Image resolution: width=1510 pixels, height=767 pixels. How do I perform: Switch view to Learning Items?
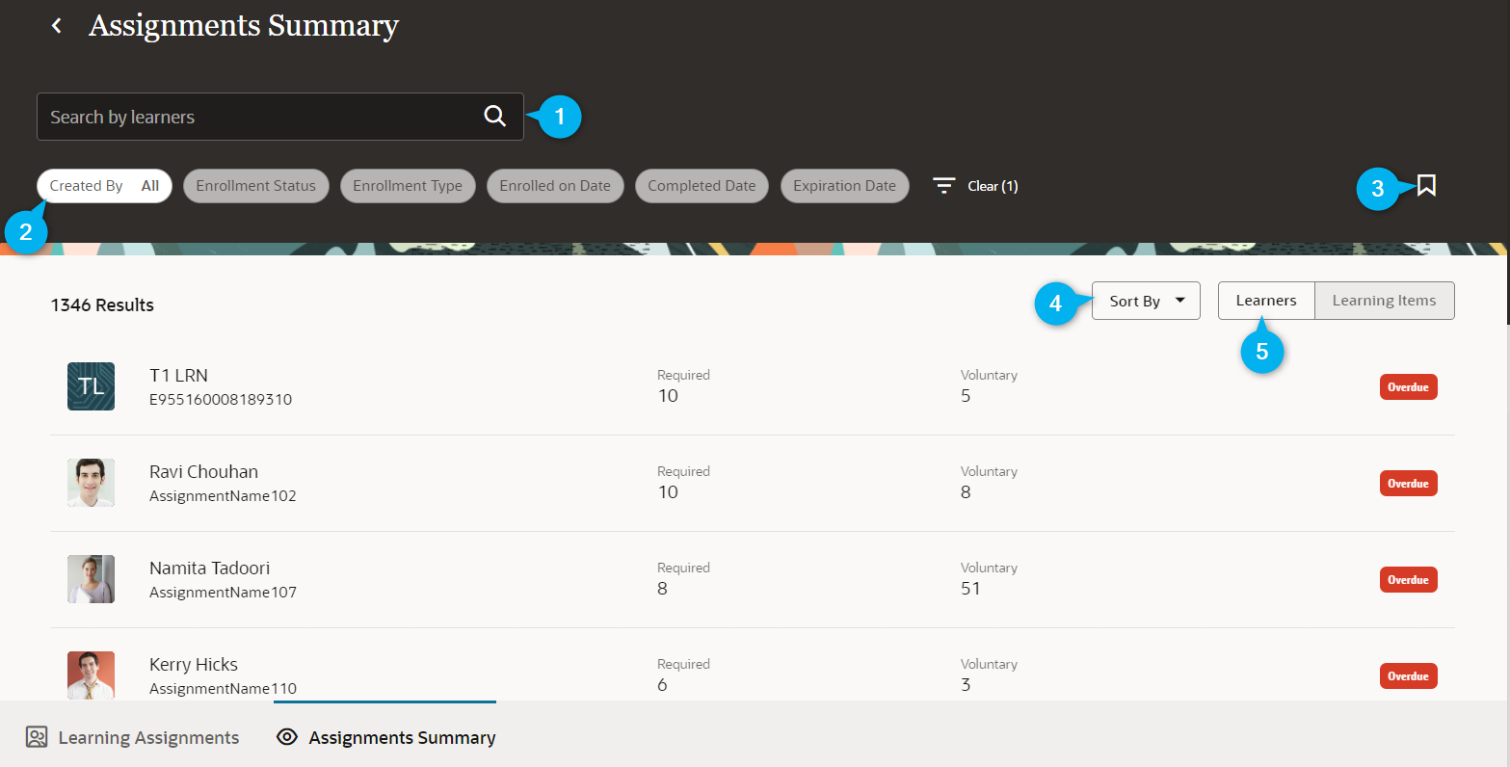click(x=1384, y=301)
